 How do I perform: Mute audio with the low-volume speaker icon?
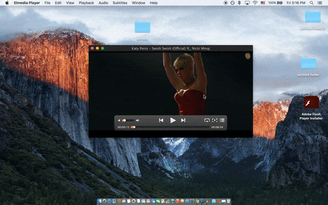[119, 120]
